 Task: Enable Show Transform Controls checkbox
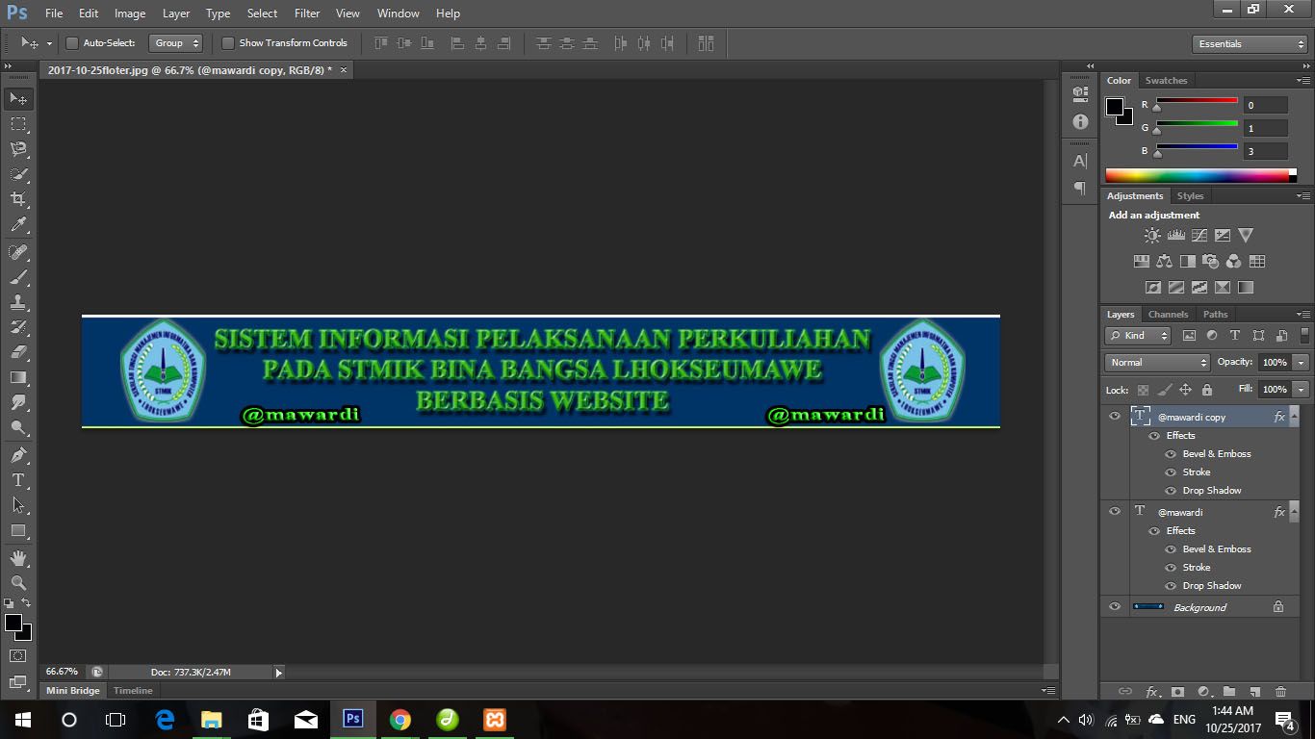pos(228,43)
